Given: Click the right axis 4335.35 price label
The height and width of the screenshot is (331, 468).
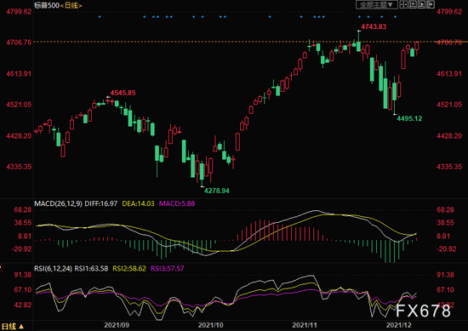Looking at the screenshot, I should [x=449, y=167].
